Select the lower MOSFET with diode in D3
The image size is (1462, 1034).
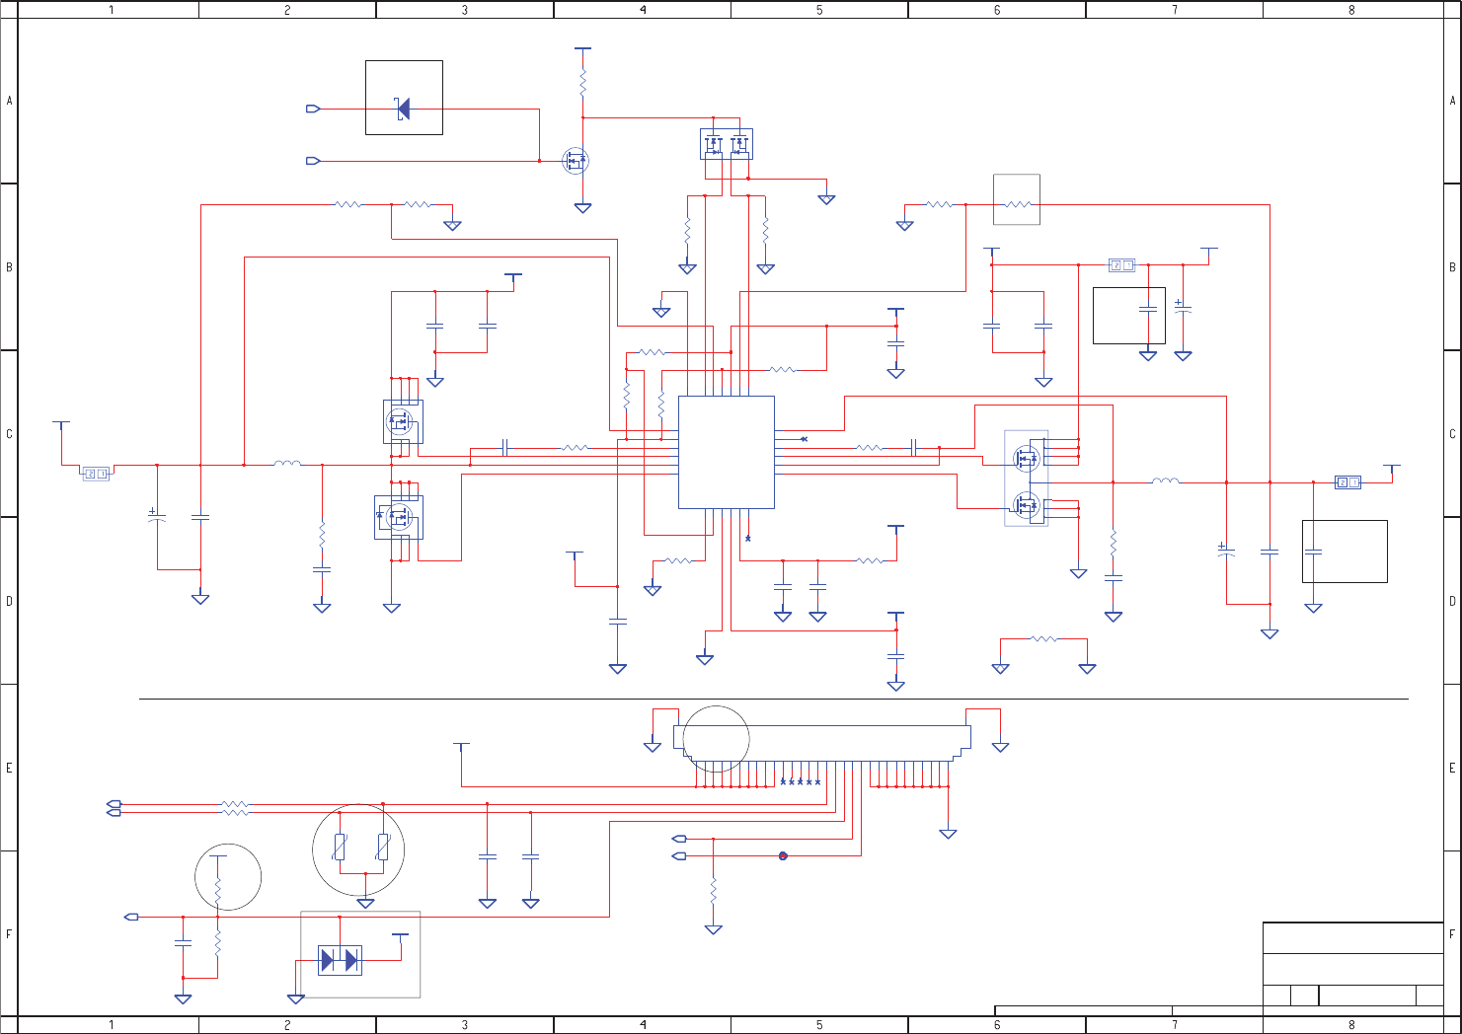pos(399,516)
